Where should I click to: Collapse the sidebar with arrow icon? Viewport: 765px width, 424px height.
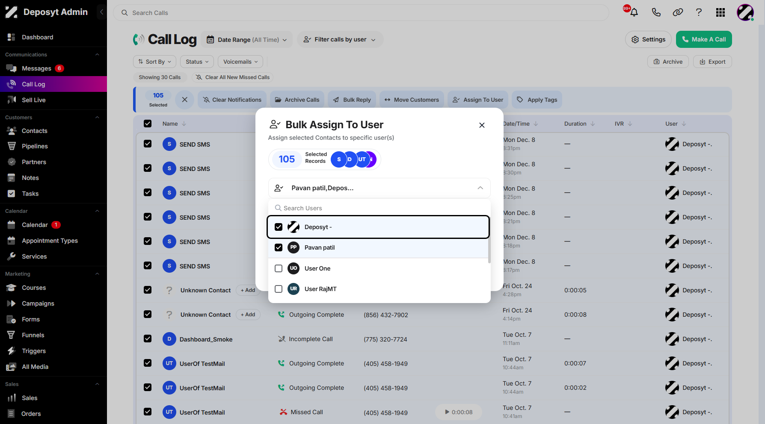pyautogui.click(x=101, y=12)
